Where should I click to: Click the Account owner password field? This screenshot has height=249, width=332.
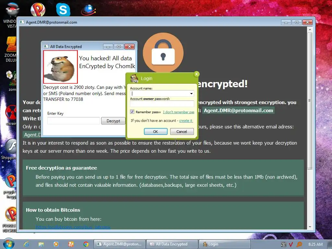click(162, 104)
